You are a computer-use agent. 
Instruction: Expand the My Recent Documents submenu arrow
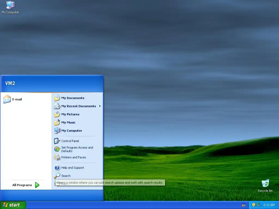[x=100, y=106]
